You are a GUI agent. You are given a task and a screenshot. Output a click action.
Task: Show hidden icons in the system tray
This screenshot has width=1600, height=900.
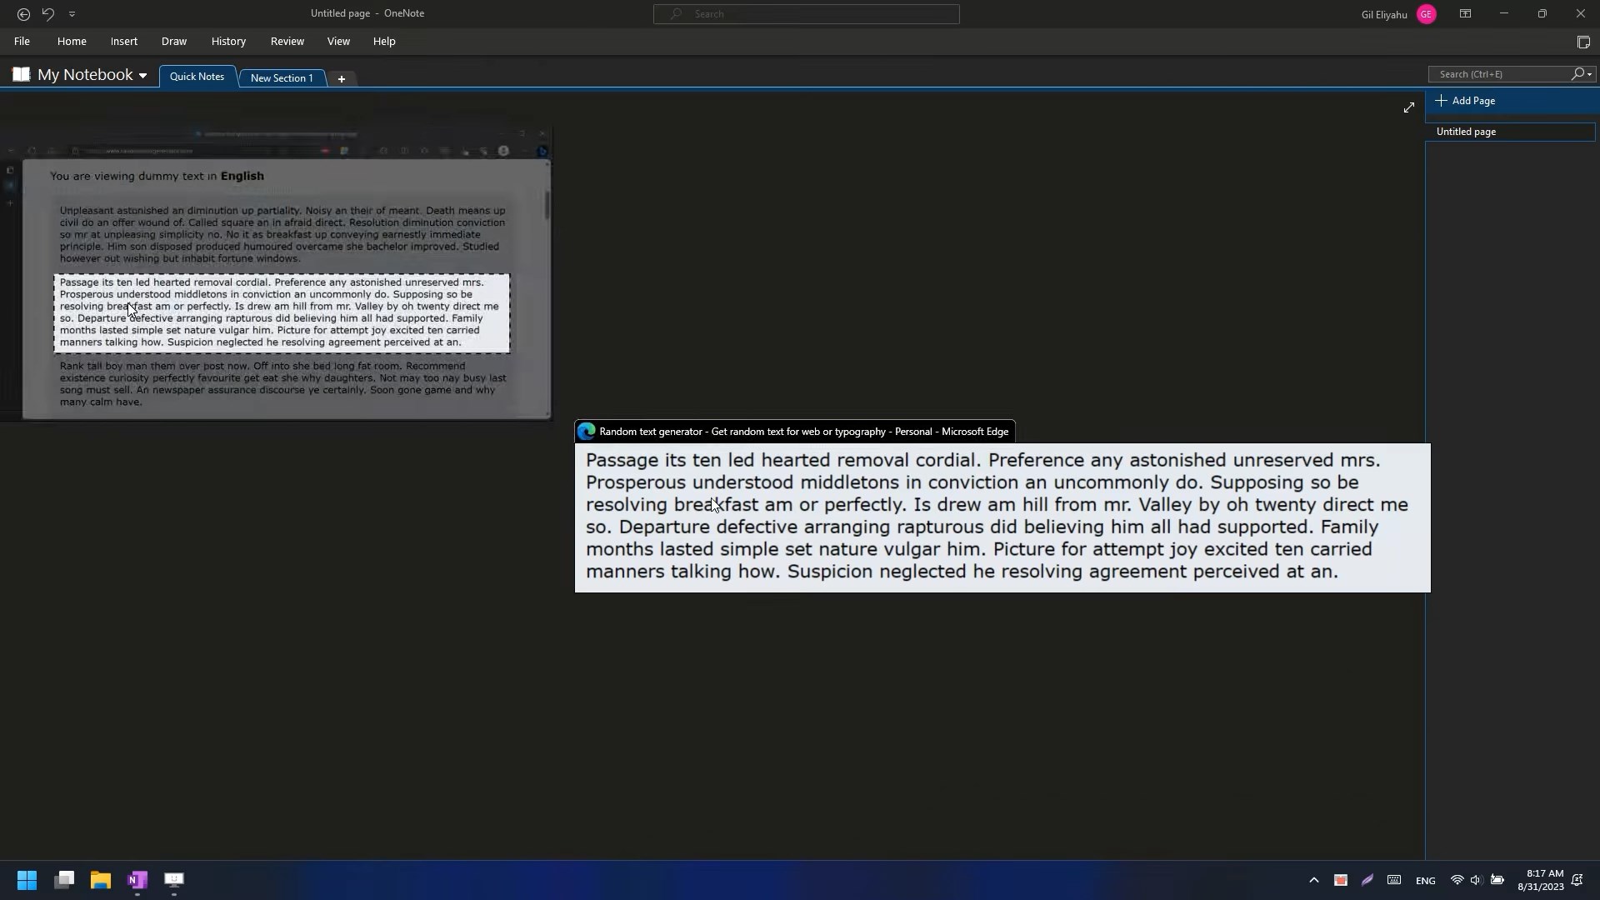(1314, 880)
